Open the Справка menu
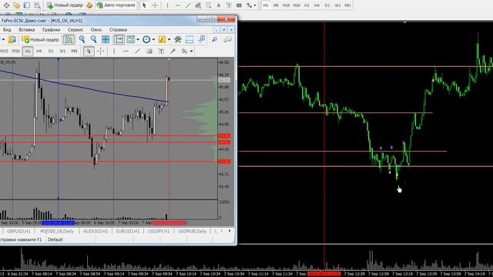 118,29
